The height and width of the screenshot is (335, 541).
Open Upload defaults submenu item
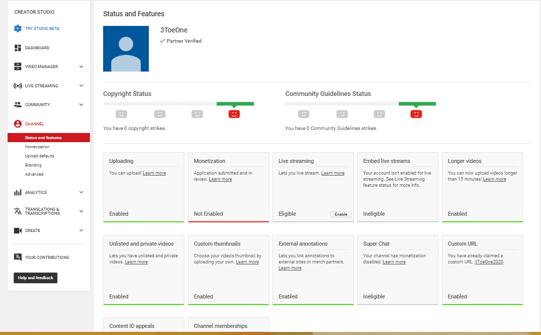click(39, 156)
